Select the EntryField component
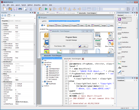Image resolution: width=139 pixels, height=110 pixels. pyautogui.click(x=123, y=53)
